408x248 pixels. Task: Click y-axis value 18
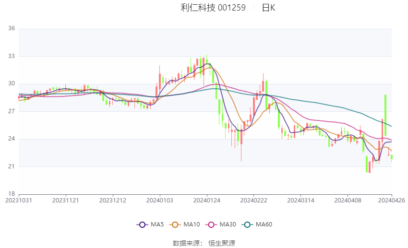tap(12, 194)
